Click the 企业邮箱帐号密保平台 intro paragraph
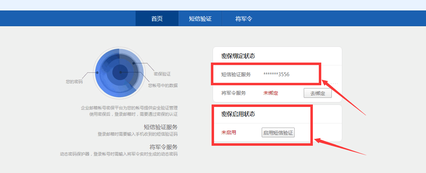Viewport: 426px width, 173px height. (129, 111)
